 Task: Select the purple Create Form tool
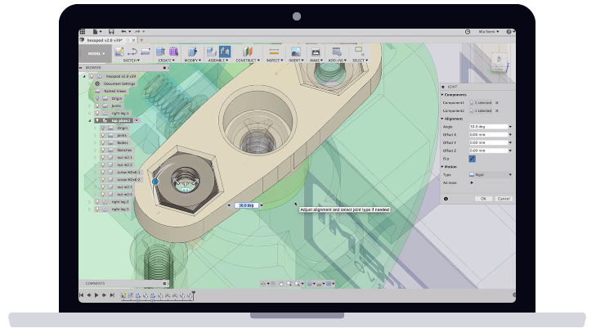tap(173, 52)
